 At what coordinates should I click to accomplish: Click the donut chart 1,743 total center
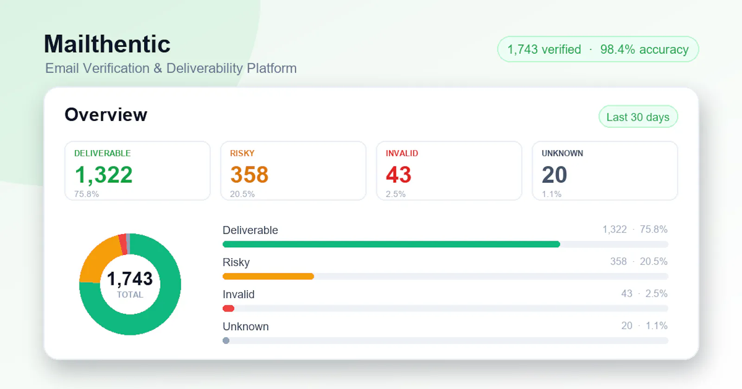click(x=130, y=284)
